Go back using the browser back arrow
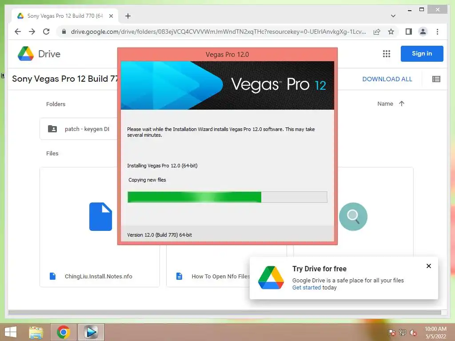Screen dimensions: 455x341 [18, 32]
